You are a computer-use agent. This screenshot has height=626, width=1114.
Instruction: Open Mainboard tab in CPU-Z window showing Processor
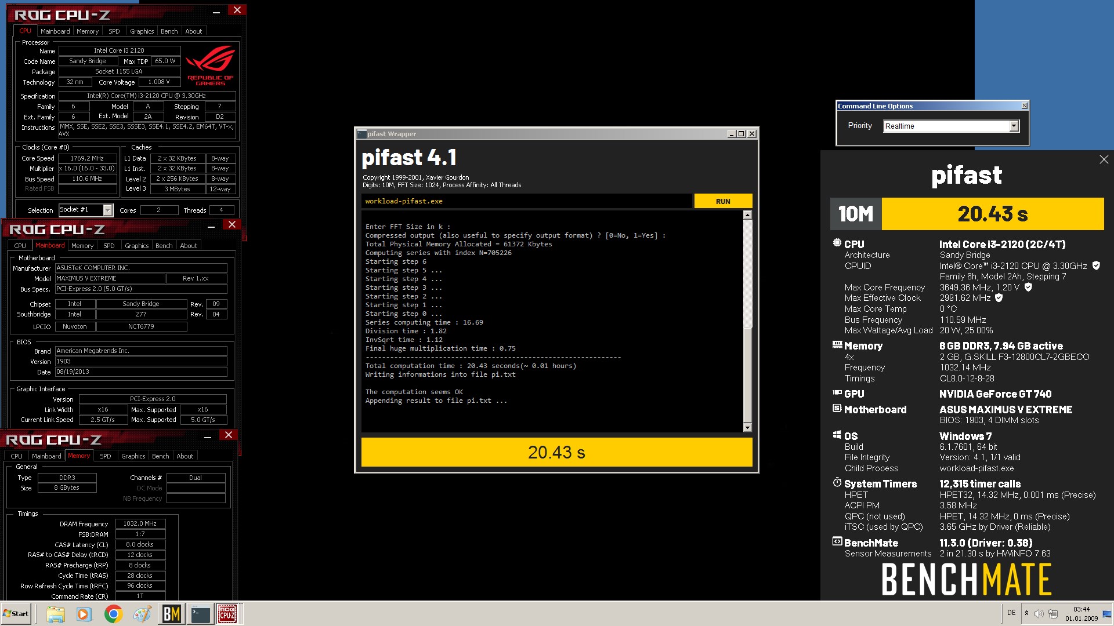tap(55, 31)
